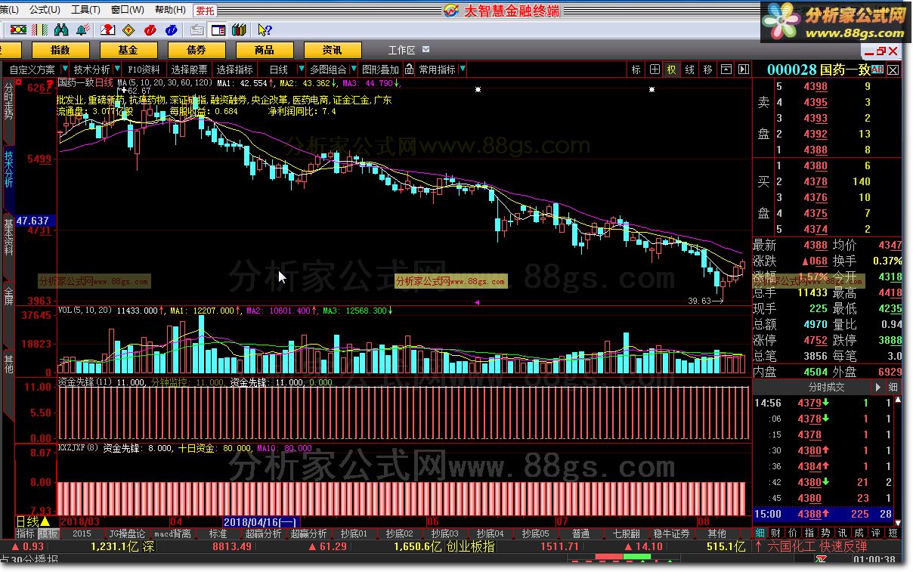Expand the 常用指标 dropdown arrow

[462, 69]
